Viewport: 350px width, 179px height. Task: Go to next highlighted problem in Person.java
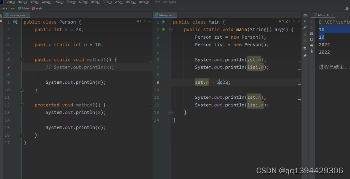[150, 21]
